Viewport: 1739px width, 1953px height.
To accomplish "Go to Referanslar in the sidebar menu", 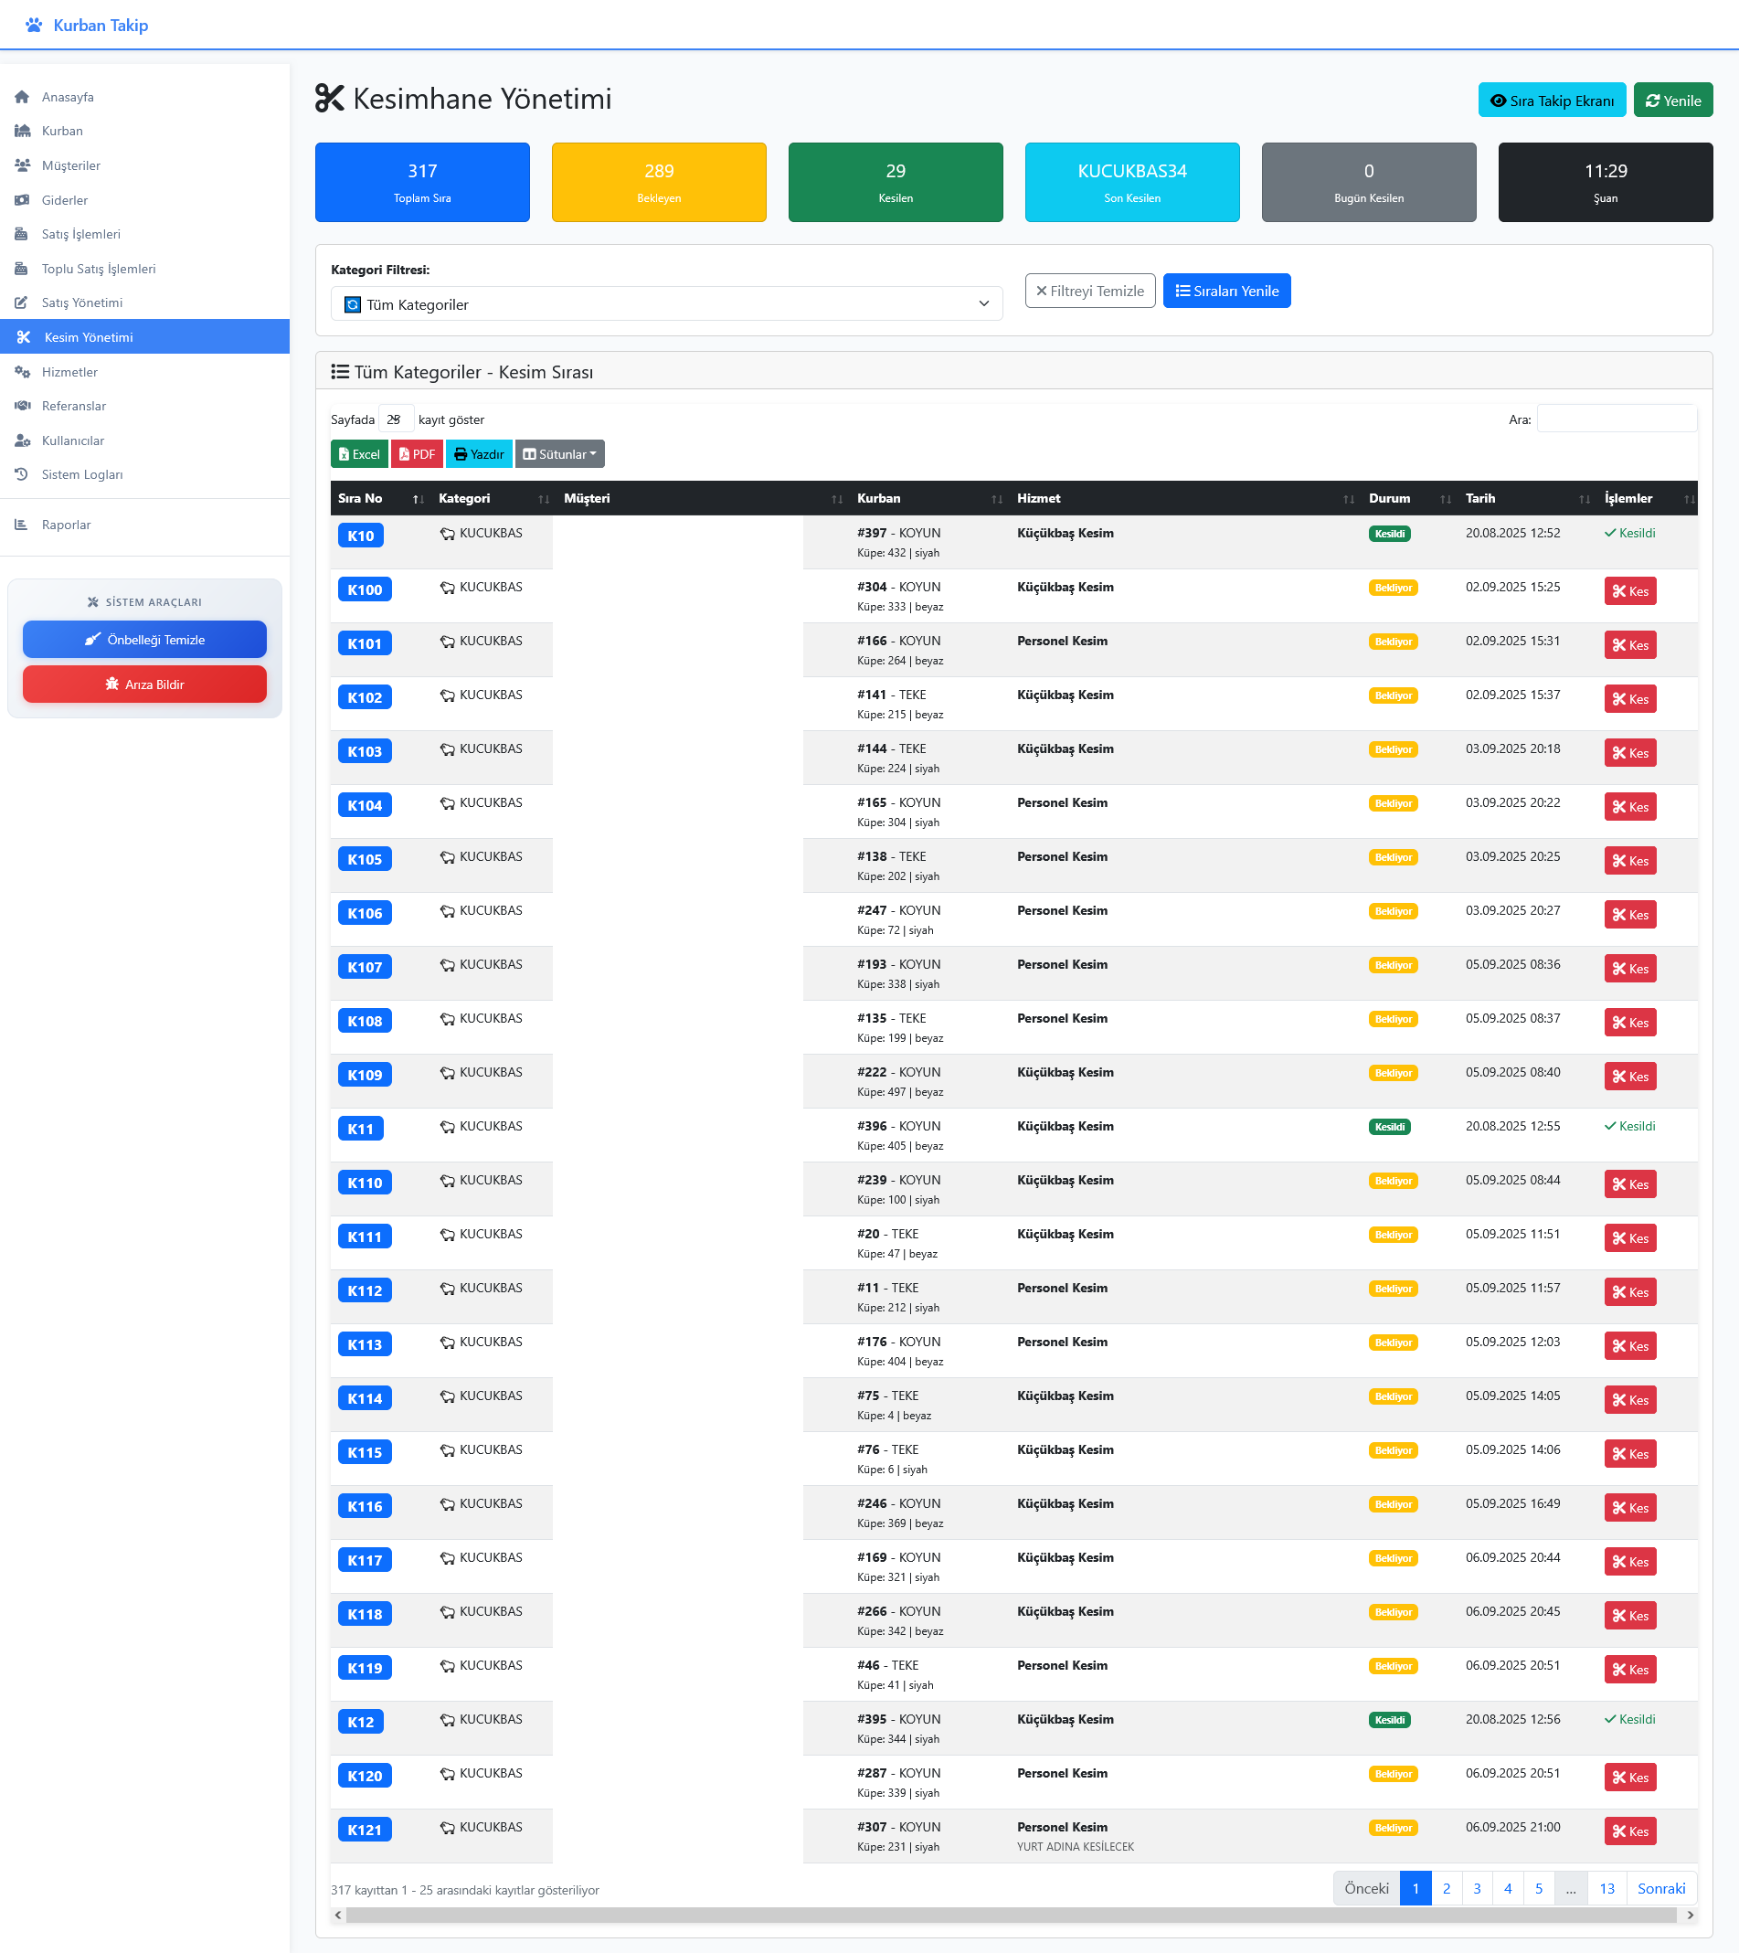I will 74,406.
